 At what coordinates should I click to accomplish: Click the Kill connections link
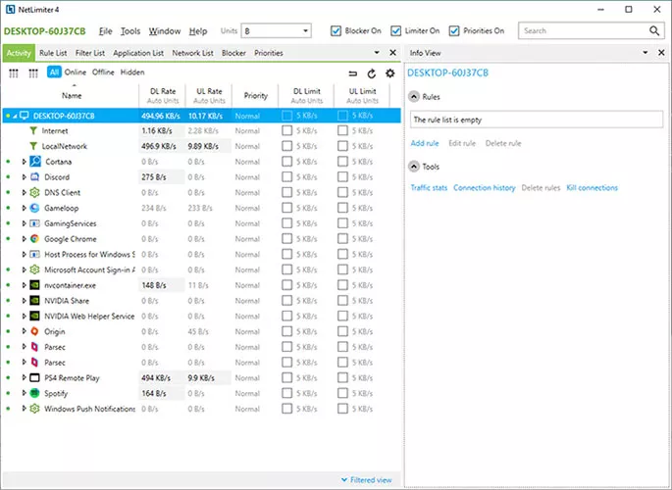click(x=593, y=188)
